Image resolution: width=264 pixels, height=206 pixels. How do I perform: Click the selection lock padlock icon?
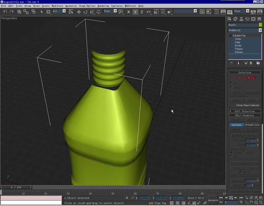coord(127,198)
